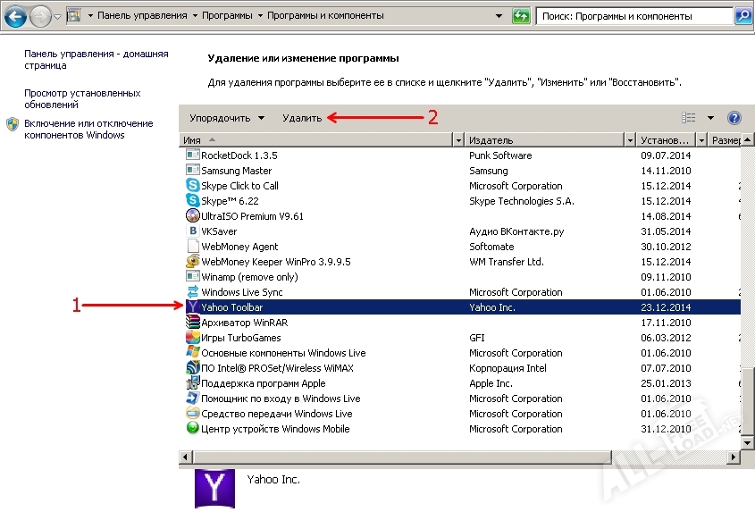Open Панель управления - домашняя страница link
Screen dimensions: 755x512
click(96, 60)
